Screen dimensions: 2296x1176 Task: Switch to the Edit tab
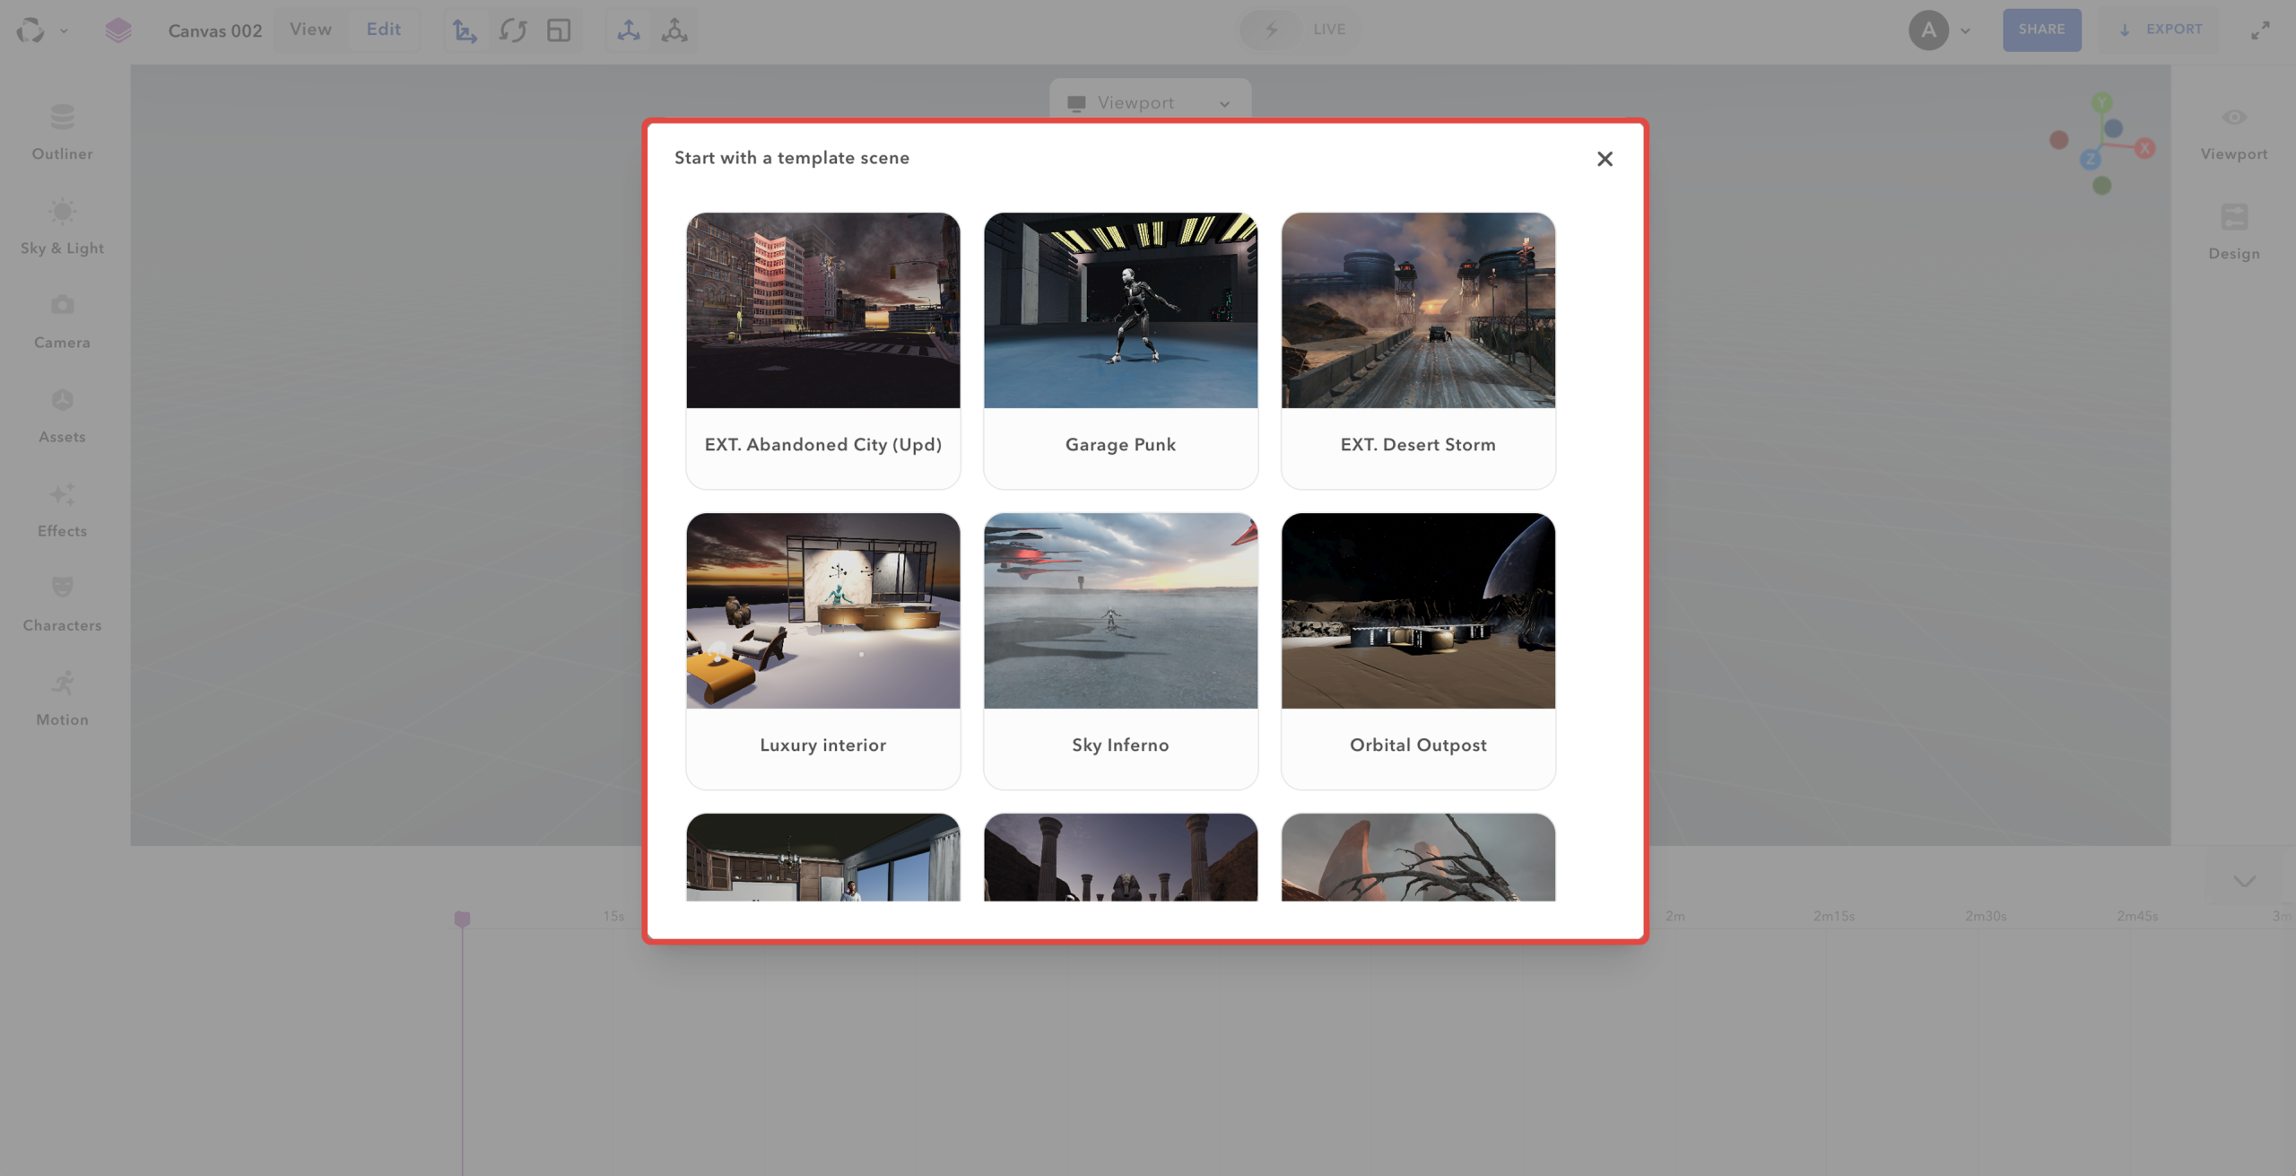point(383,30)
